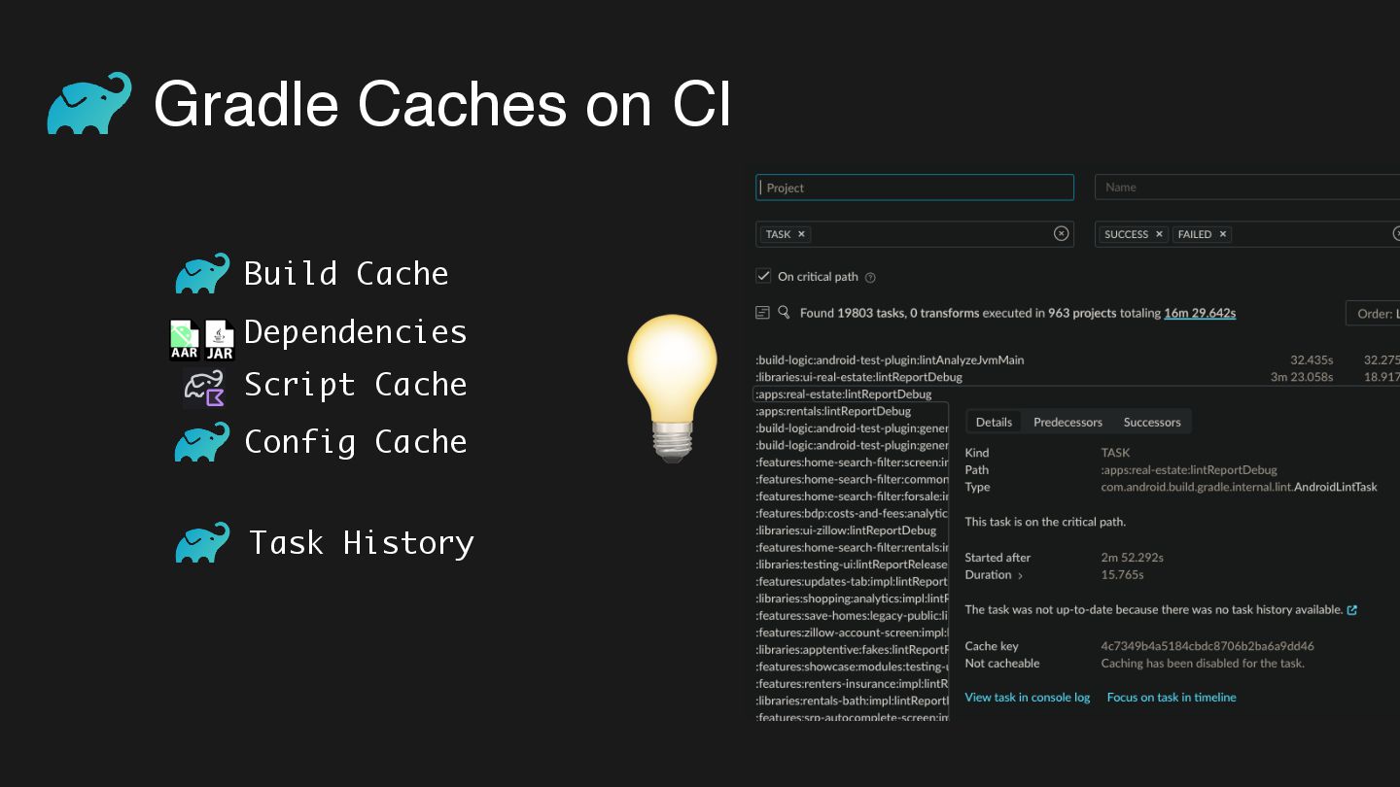Screen dimensions: 1400x787
Task: Click the Dependencies label
Action: pyautogui.click(x=356, y=332)
